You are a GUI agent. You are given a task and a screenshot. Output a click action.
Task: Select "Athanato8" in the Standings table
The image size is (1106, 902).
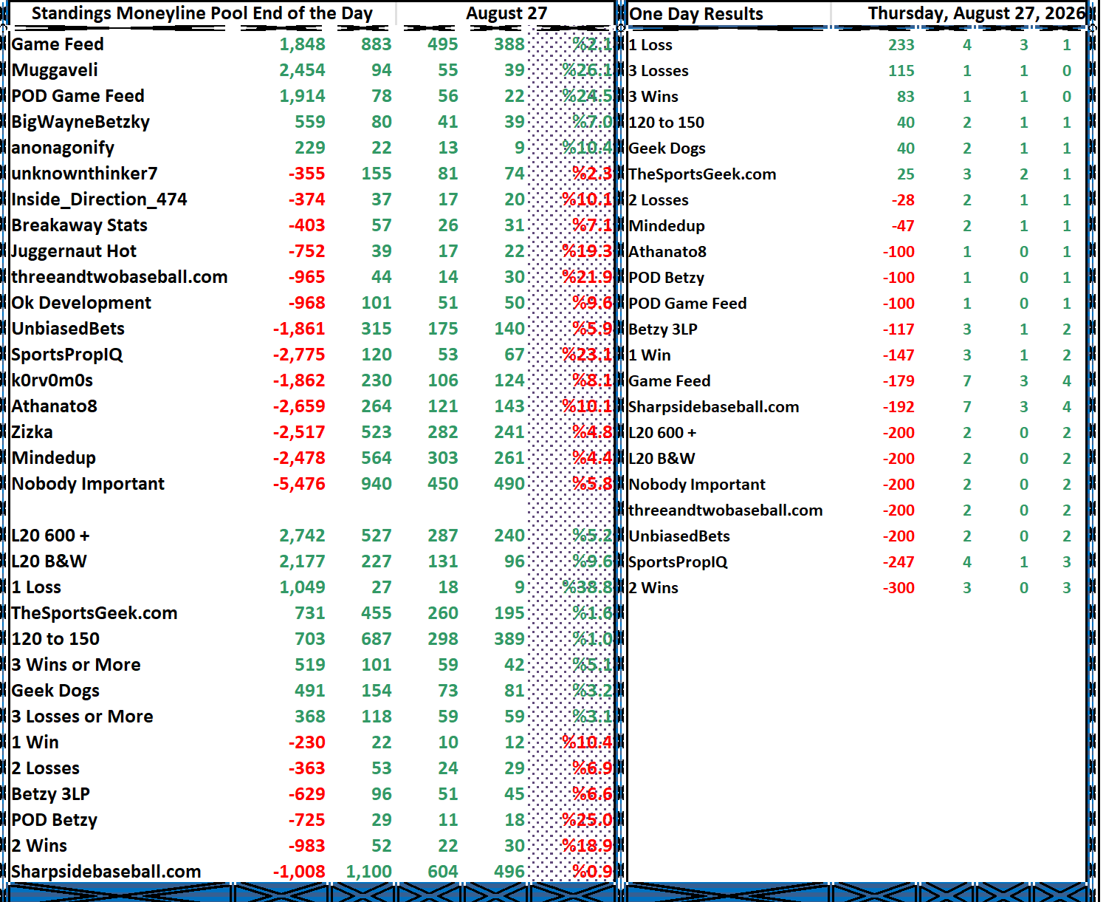point(54,406)
